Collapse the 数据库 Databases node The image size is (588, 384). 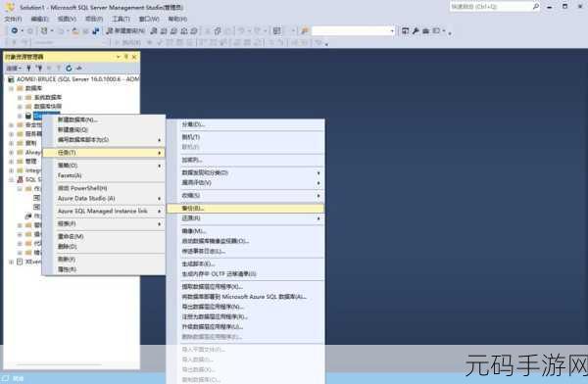[x=11, y=88]
